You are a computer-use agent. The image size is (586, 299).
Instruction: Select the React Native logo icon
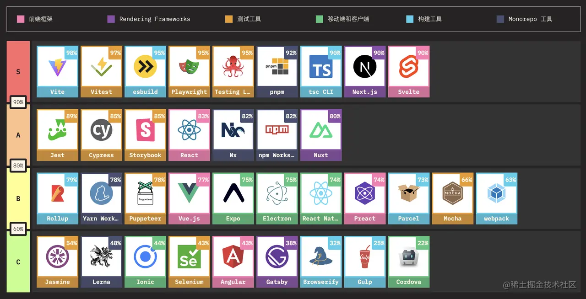(321, 193)
